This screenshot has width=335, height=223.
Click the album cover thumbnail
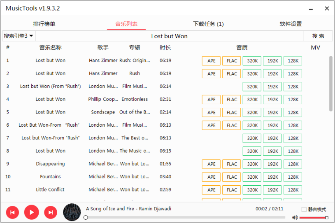click(x=72, y=212)
